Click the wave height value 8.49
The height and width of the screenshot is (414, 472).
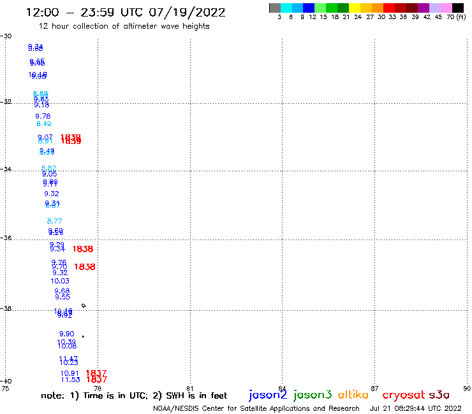click(x=43, y=124)
